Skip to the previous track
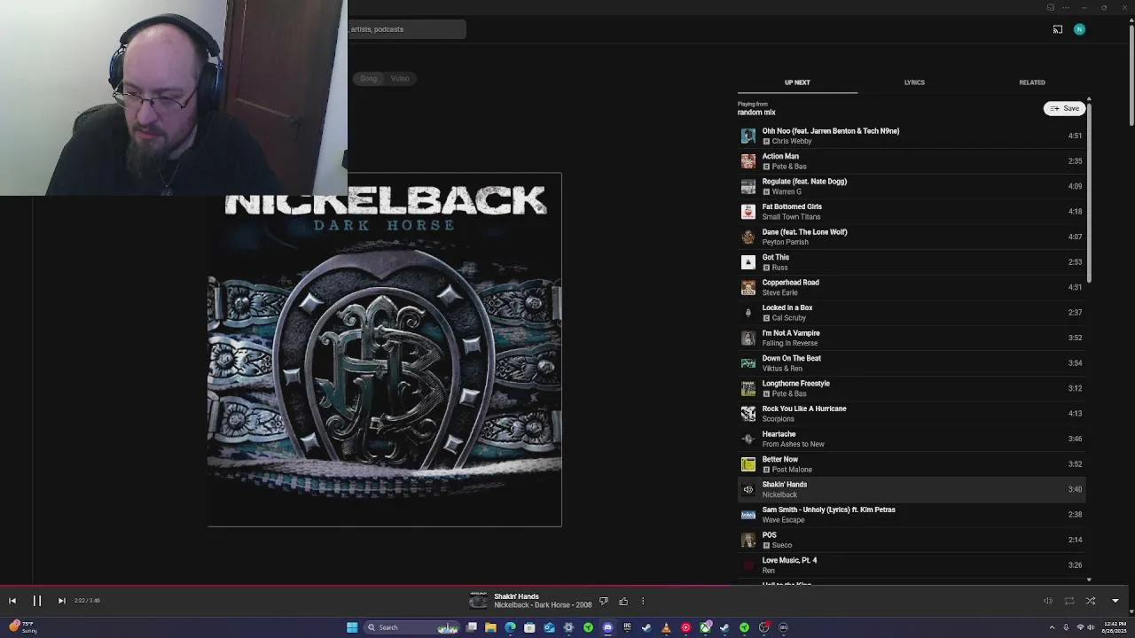The height and width of the screenshot is (638, 1135). 12,601
